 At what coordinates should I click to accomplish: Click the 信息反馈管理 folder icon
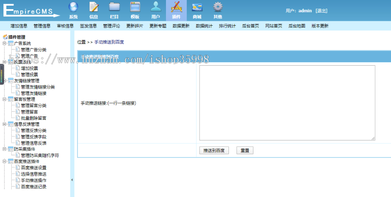pyautogui.click(x=10, y=124)
